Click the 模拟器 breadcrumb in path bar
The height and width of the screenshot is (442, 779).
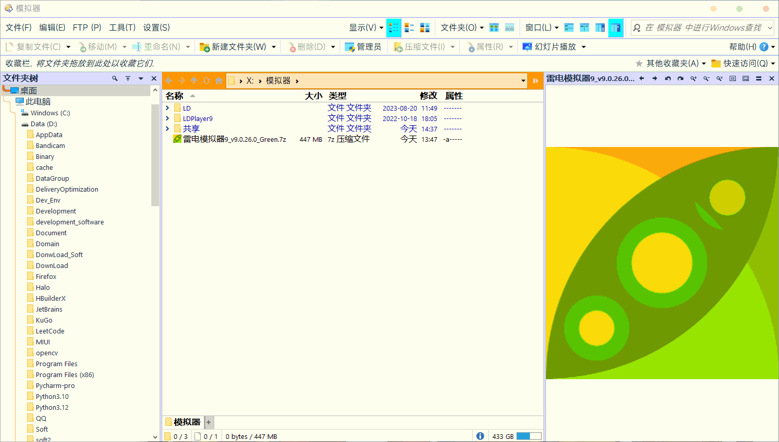pos(278,81)
